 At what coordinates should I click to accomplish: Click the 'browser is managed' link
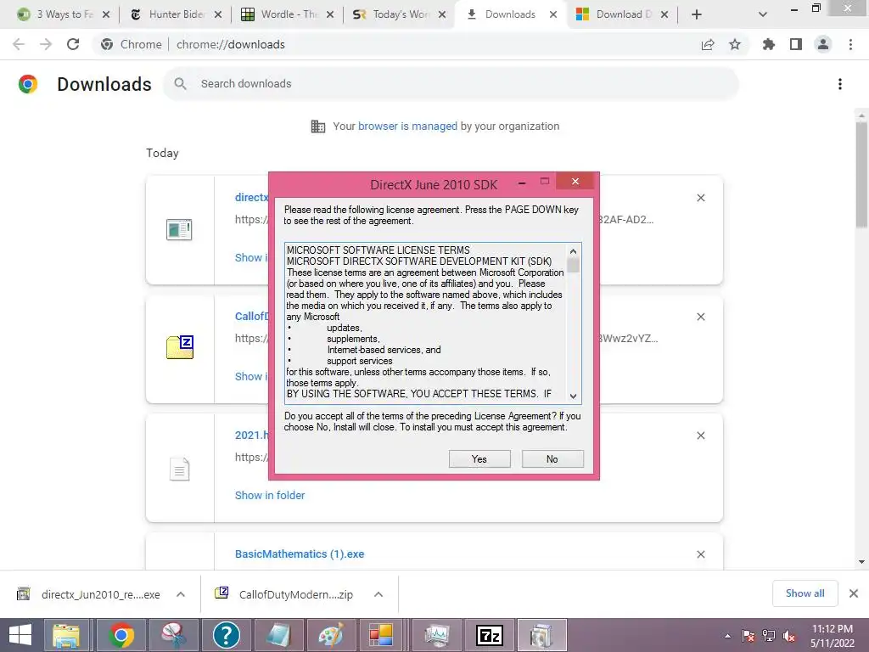407,126
